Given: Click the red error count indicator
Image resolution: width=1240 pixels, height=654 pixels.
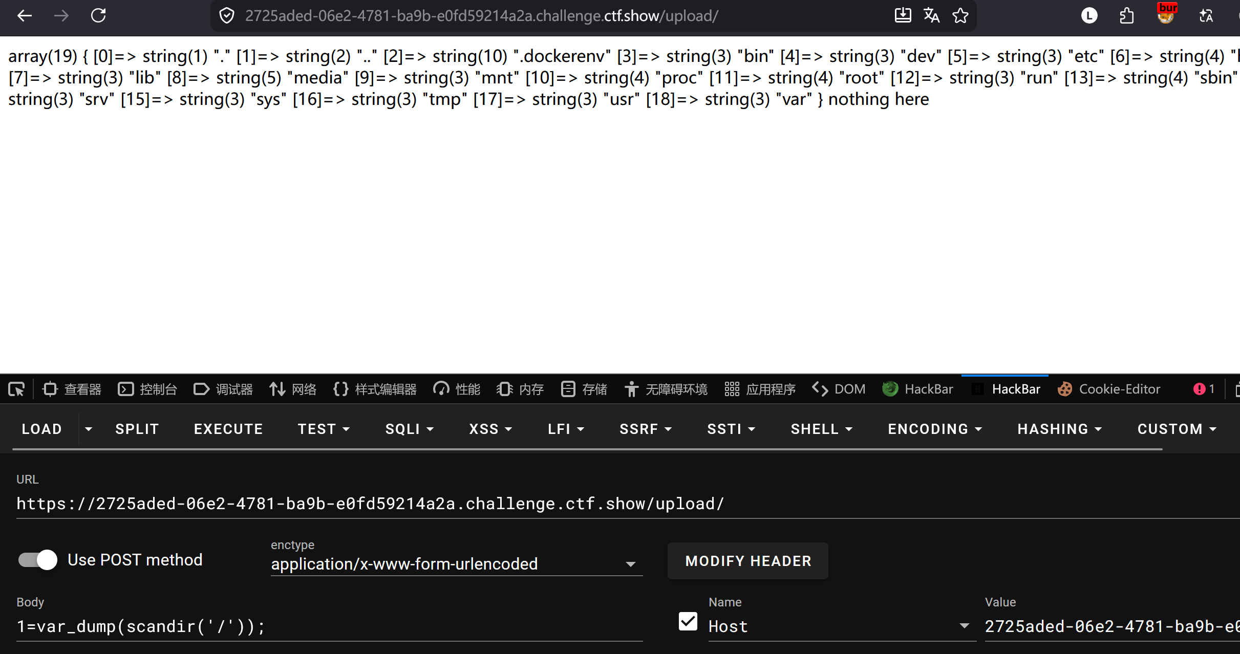Looking at the screenshot, I should coord(1204,389).
